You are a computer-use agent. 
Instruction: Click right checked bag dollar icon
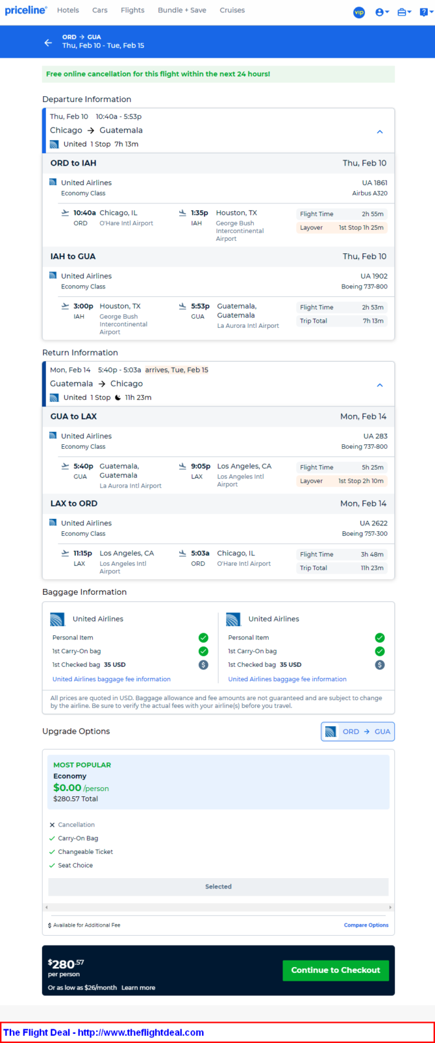click(x=380, y=664)
